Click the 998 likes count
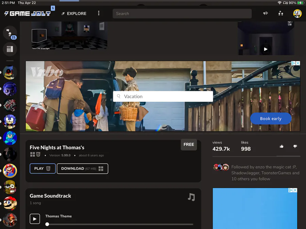The height and width of the screenshot is (229, 306). pyautogui.click(x=246, y=149)
